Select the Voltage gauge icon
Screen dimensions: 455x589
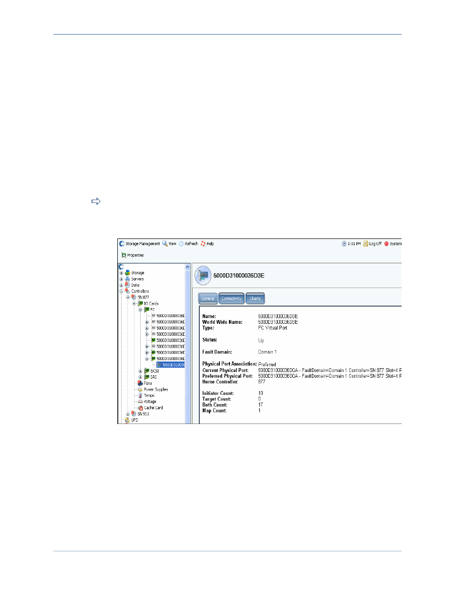pos(140,402)
